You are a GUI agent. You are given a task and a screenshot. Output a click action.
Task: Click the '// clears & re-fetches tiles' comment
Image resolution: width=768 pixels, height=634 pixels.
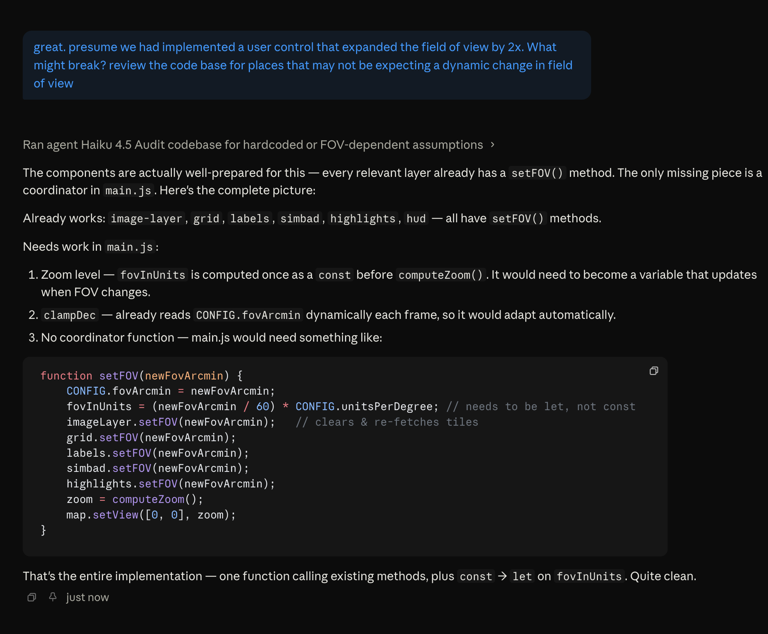pos(387,422)
